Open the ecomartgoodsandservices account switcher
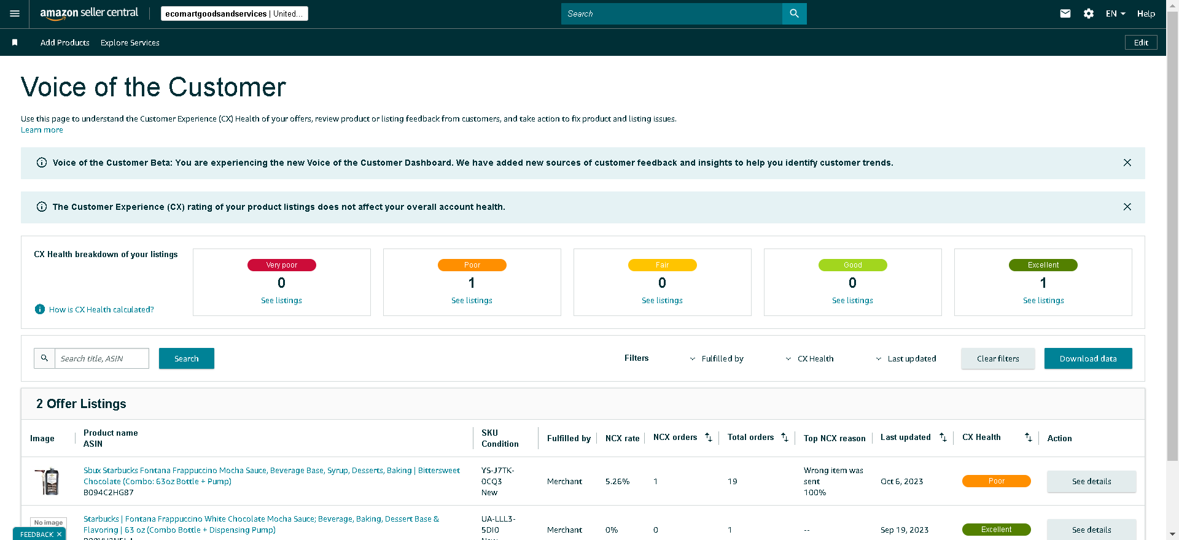1179x540 pixels. (x=235, y=13)
